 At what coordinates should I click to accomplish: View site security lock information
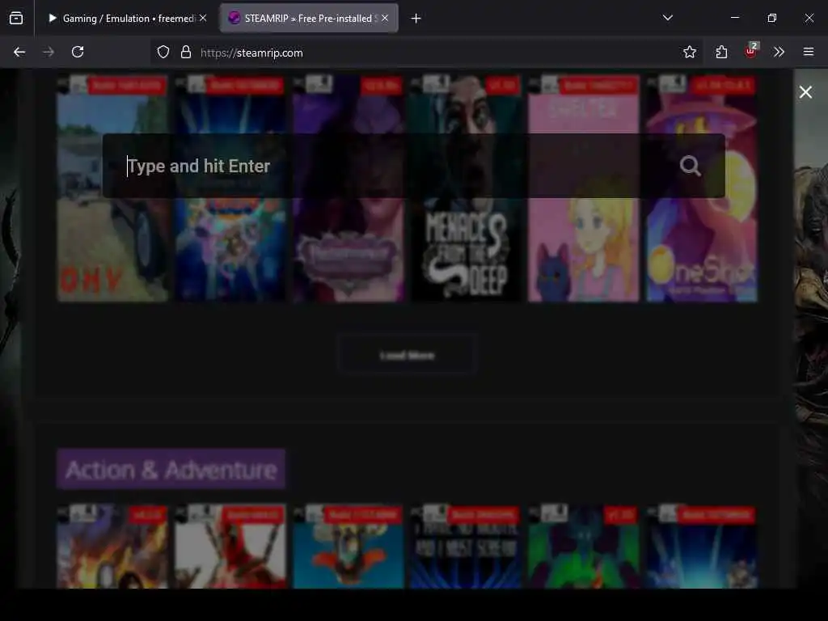click(x=186, y=52)
